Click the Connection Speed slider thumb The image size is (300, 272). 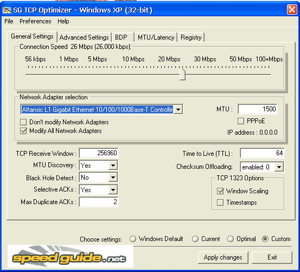pos(182,75)
